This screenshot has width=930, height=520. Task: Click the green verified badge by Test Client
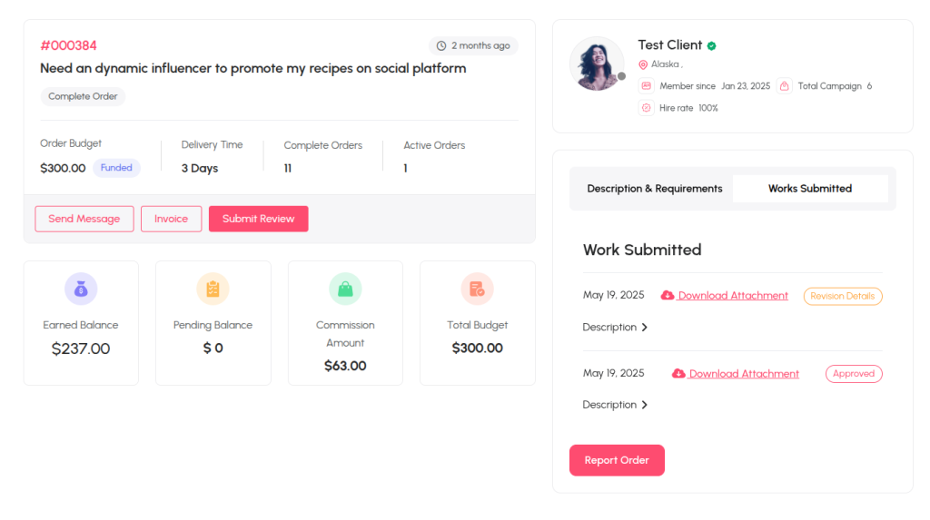712,45
